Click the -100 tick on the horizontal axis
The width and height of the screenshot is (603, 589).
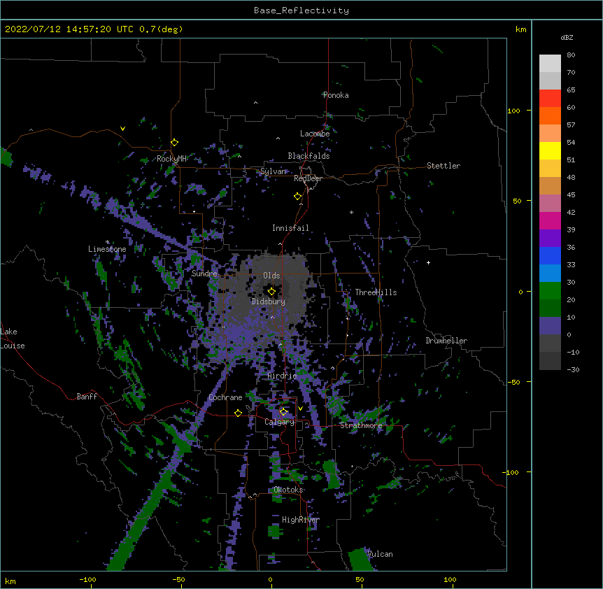(x=87, y=579)
